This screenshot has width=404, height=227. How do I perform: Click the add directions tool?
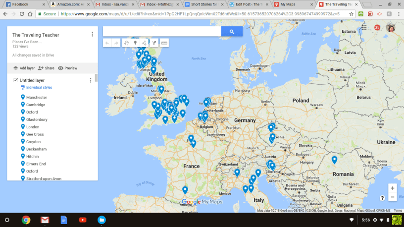click(154, 43)
